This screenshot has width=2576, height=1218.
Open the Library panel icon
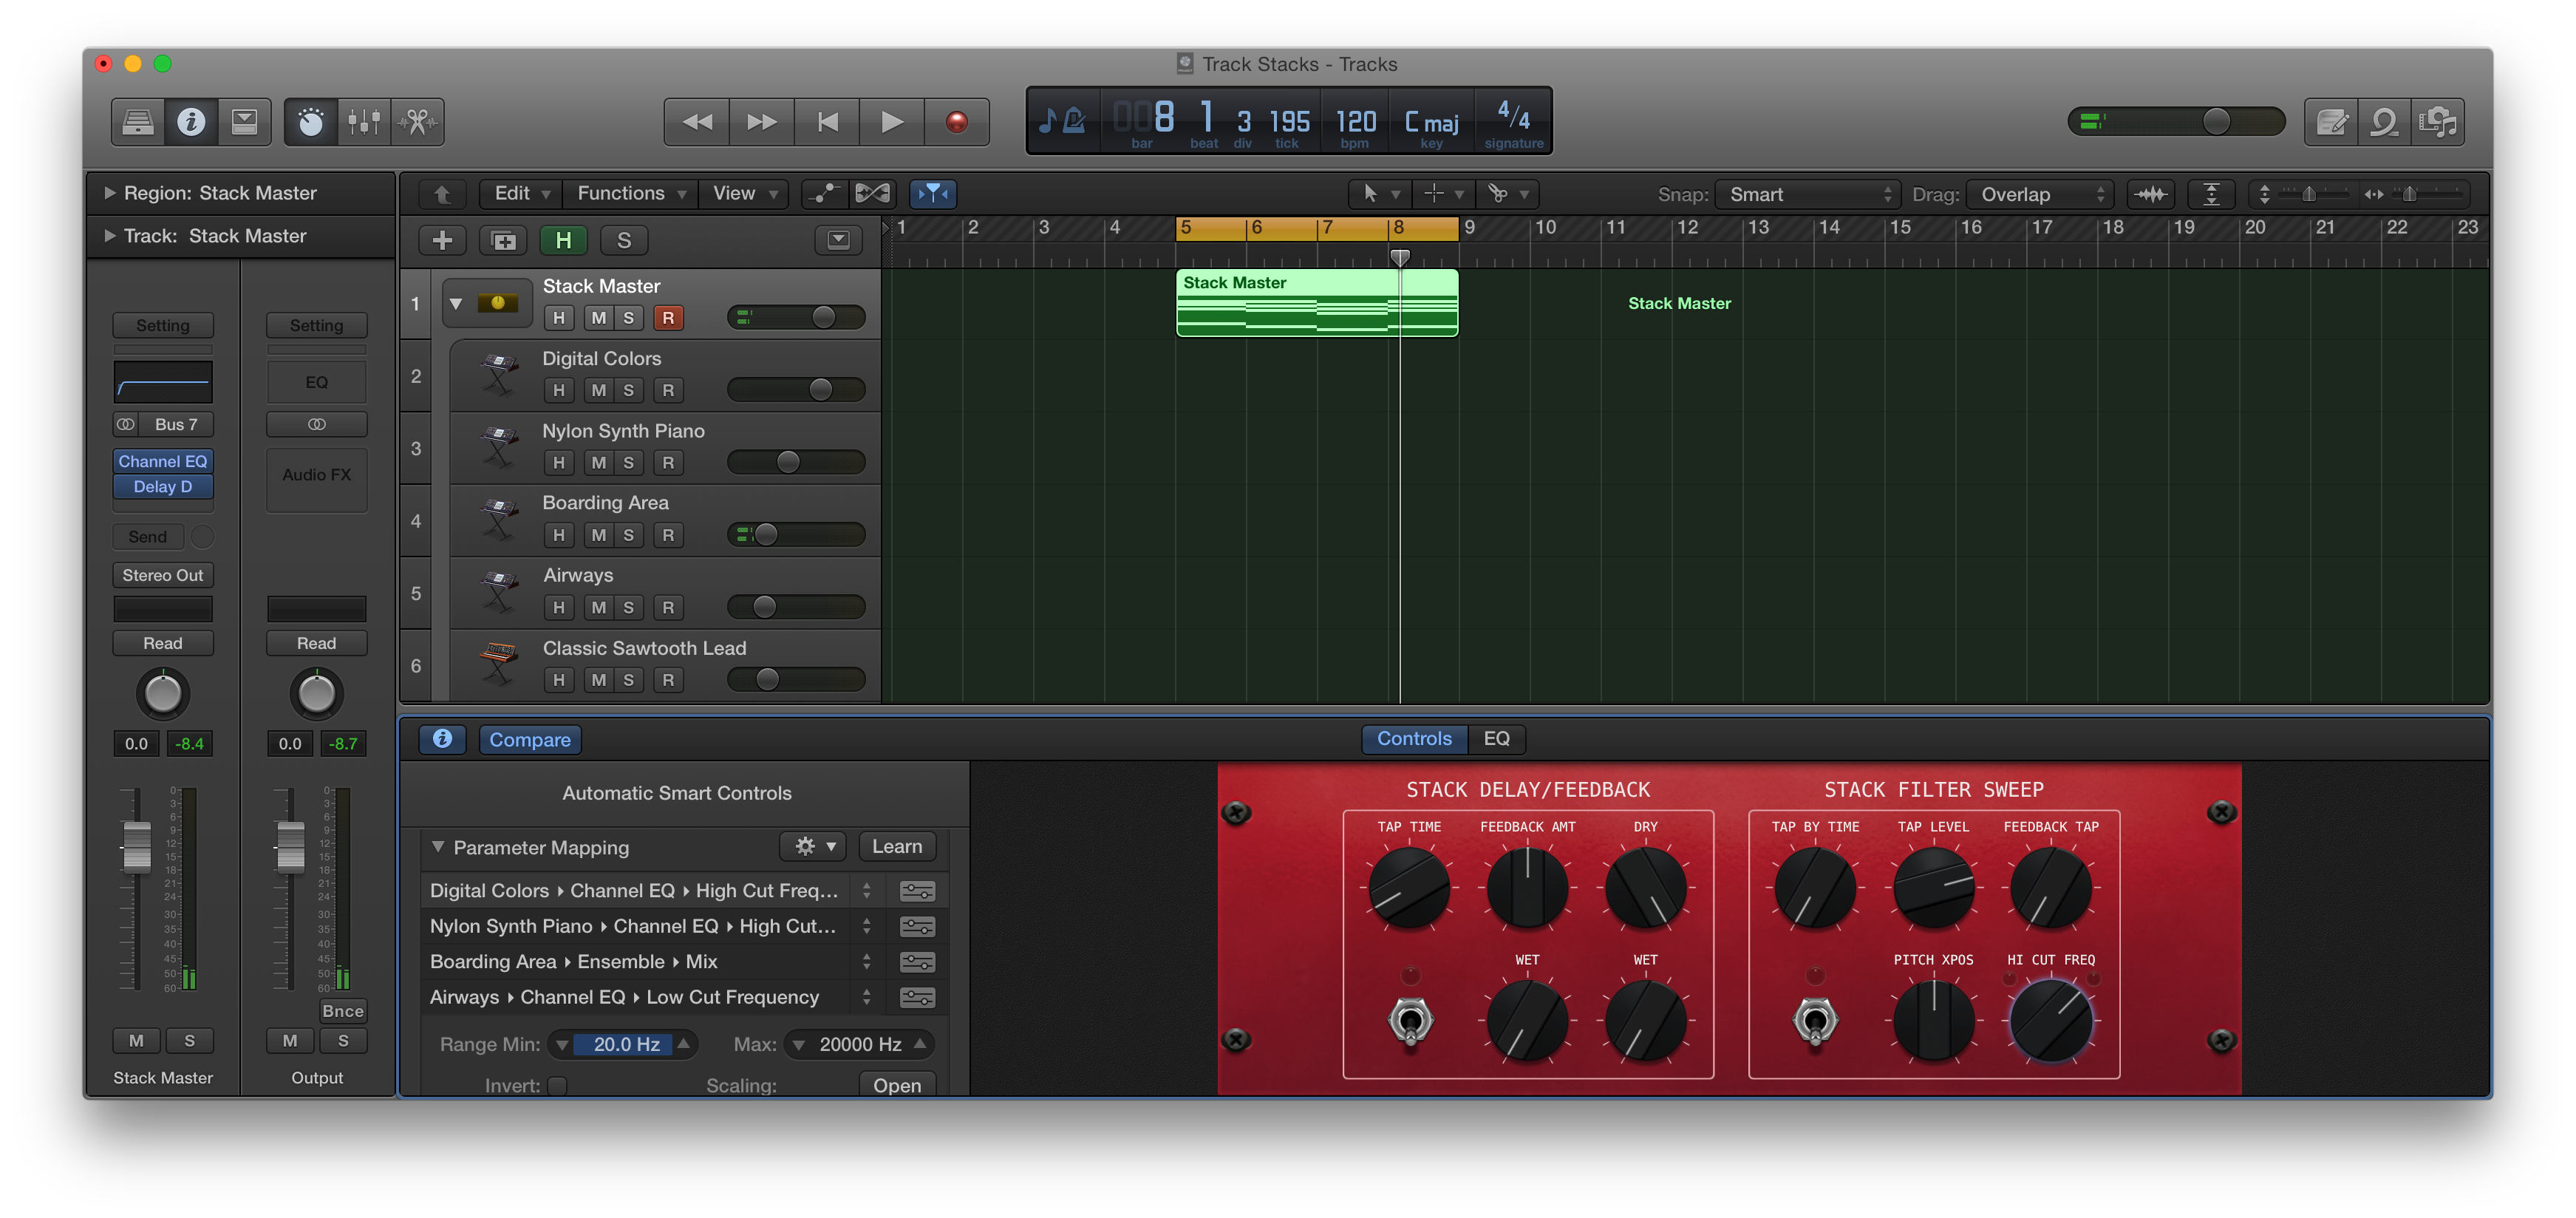coord(138,122)
